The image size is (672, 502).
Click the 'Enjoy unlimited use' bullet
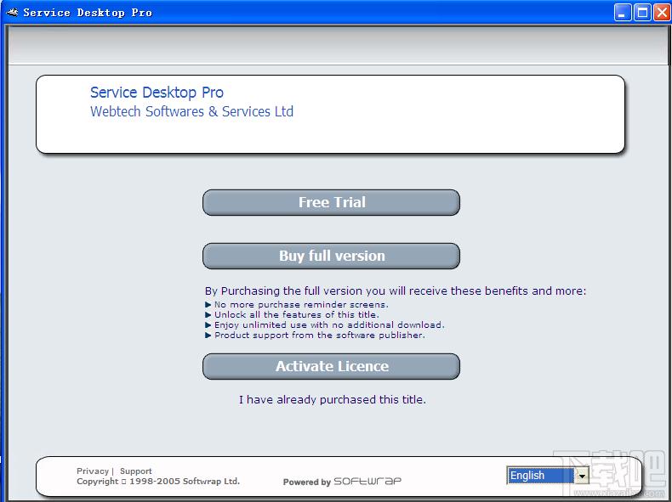pyautogui.click(x=328, y=324)
